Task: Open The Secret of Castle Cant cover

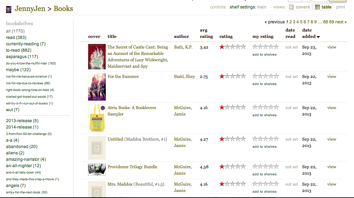Action: pyautogui.click(x=97, y=57)
